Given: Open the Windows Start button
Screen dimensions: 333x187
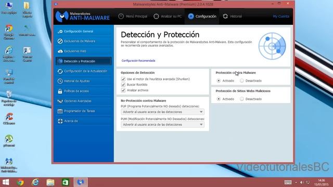Looking at the screenshot, I should point(6,182).
